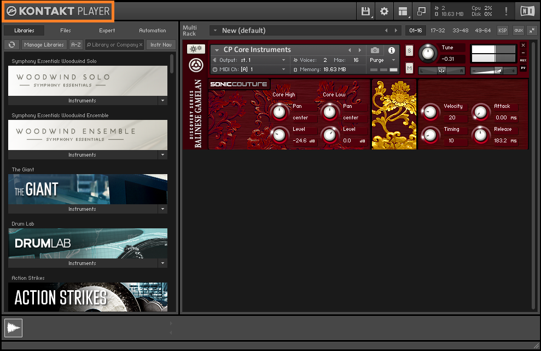Click the Tune knob
Image resolution: width=541 pixels, height=351 pixels.
point(428,53)
